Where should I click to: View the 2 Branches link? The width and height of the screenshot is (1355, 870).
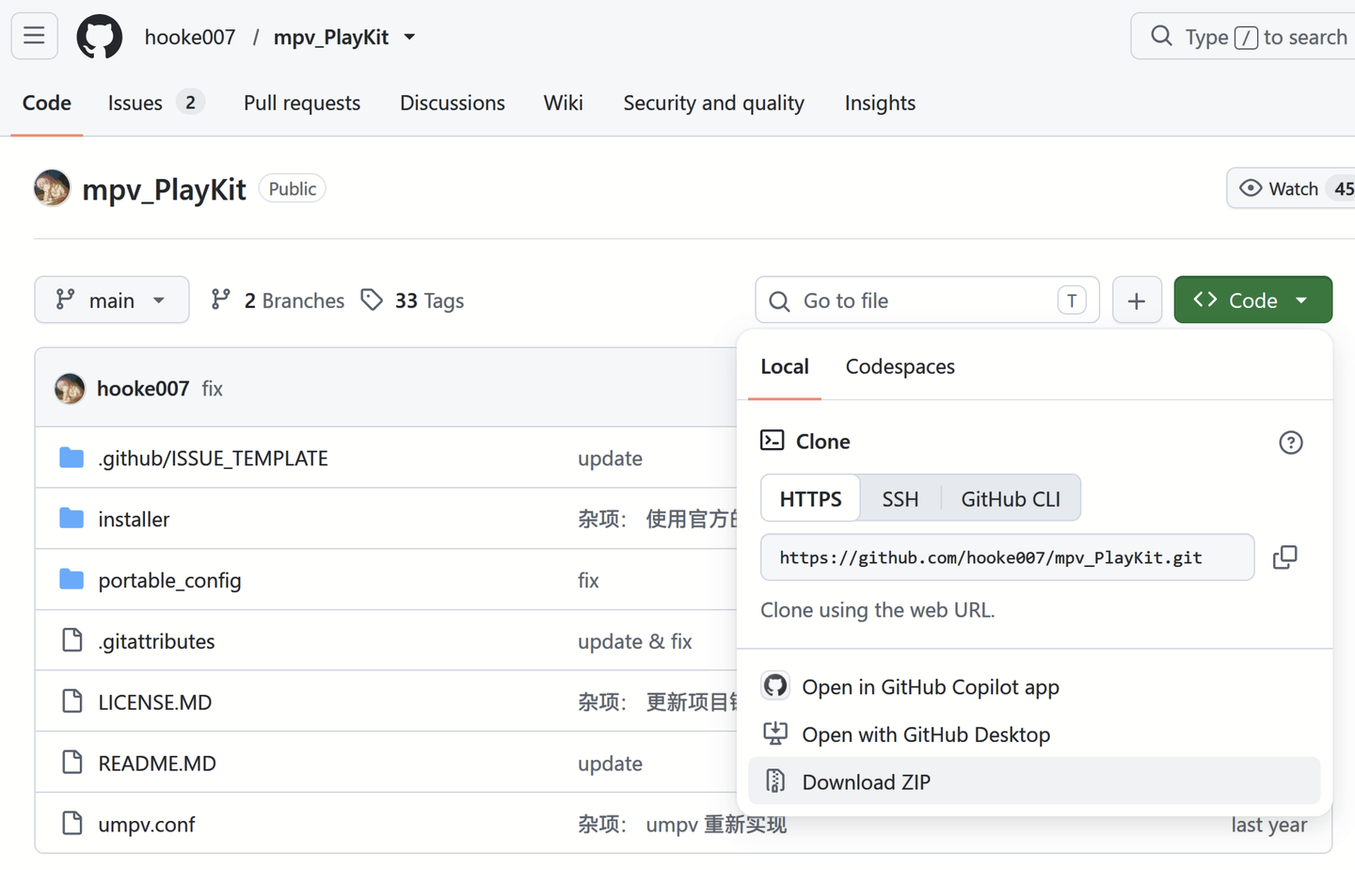point(278,300)
